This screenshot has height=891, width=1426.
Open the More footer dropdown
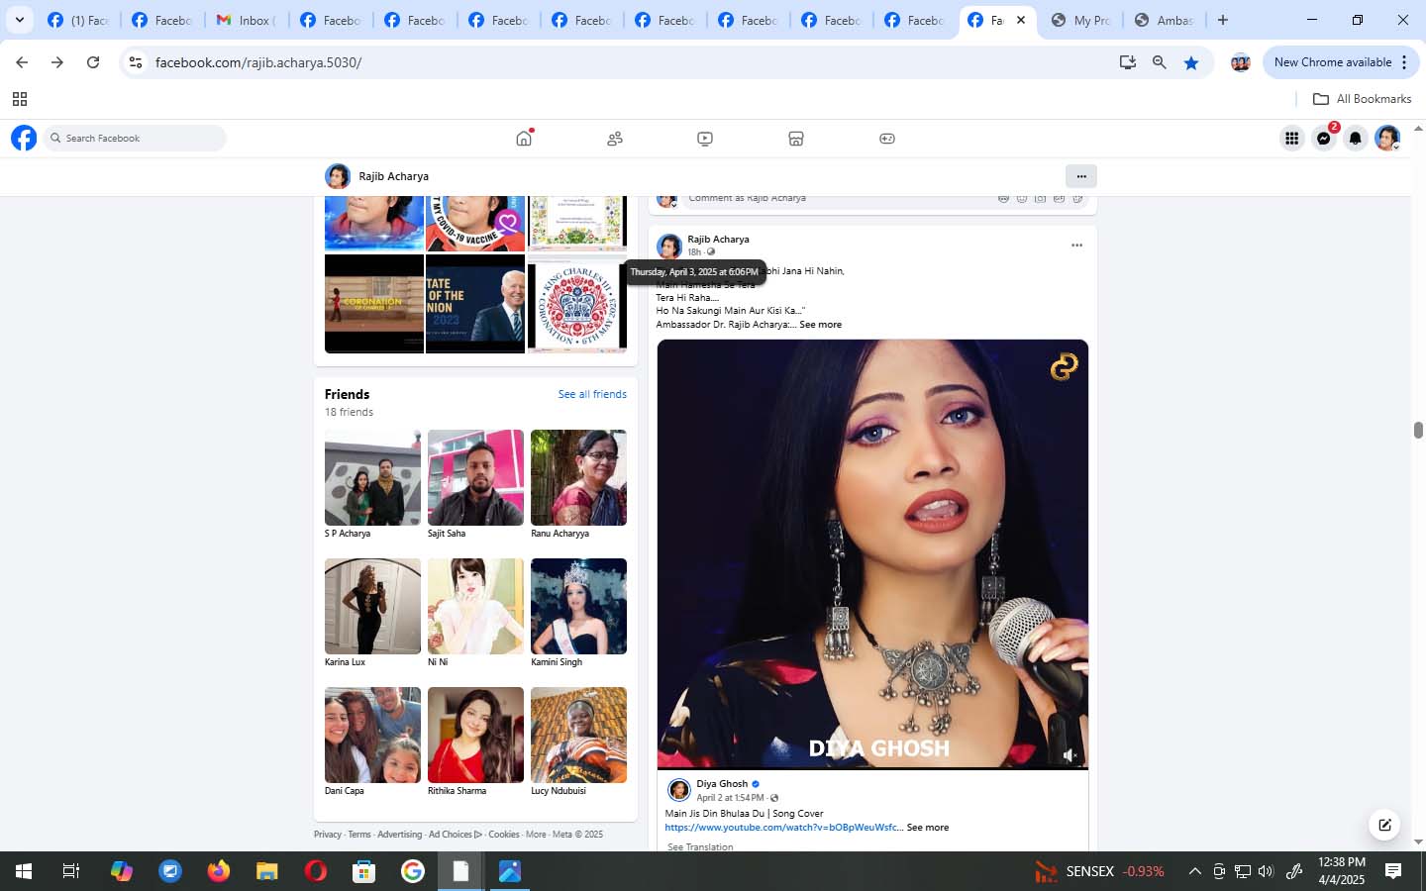[x=536, y=835]
